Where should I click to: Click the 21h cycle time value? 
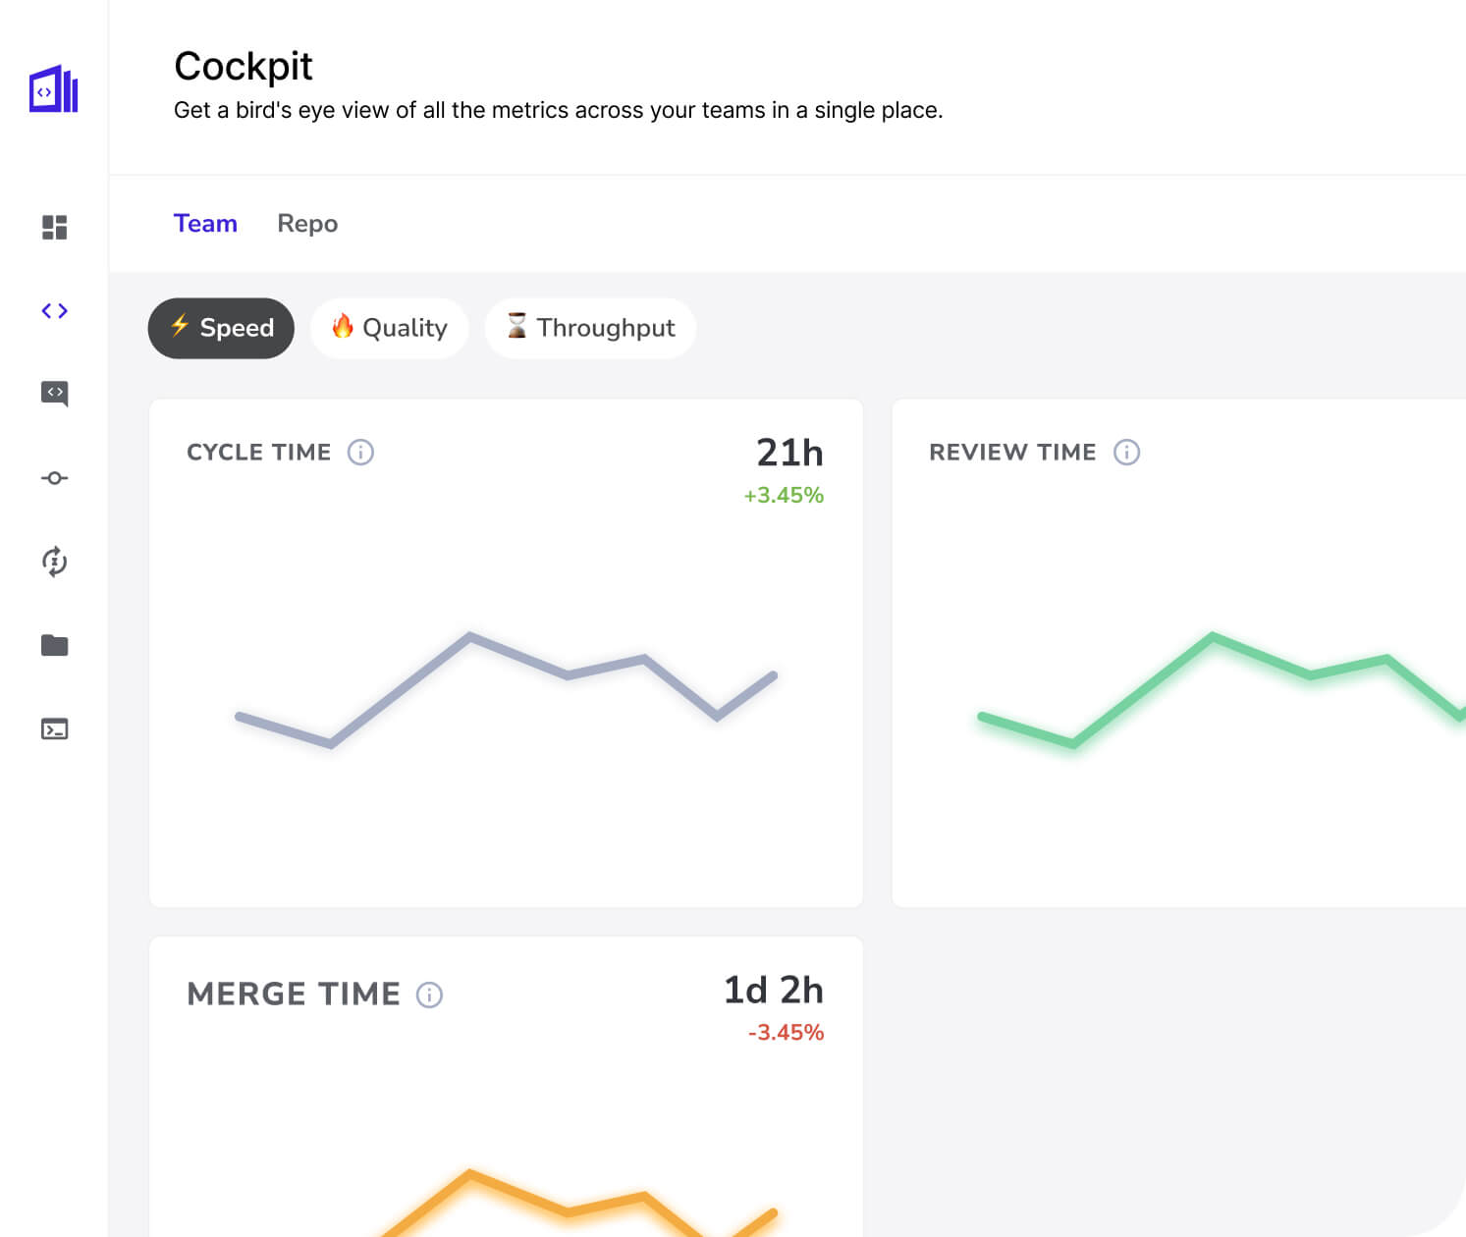(789, 453)
